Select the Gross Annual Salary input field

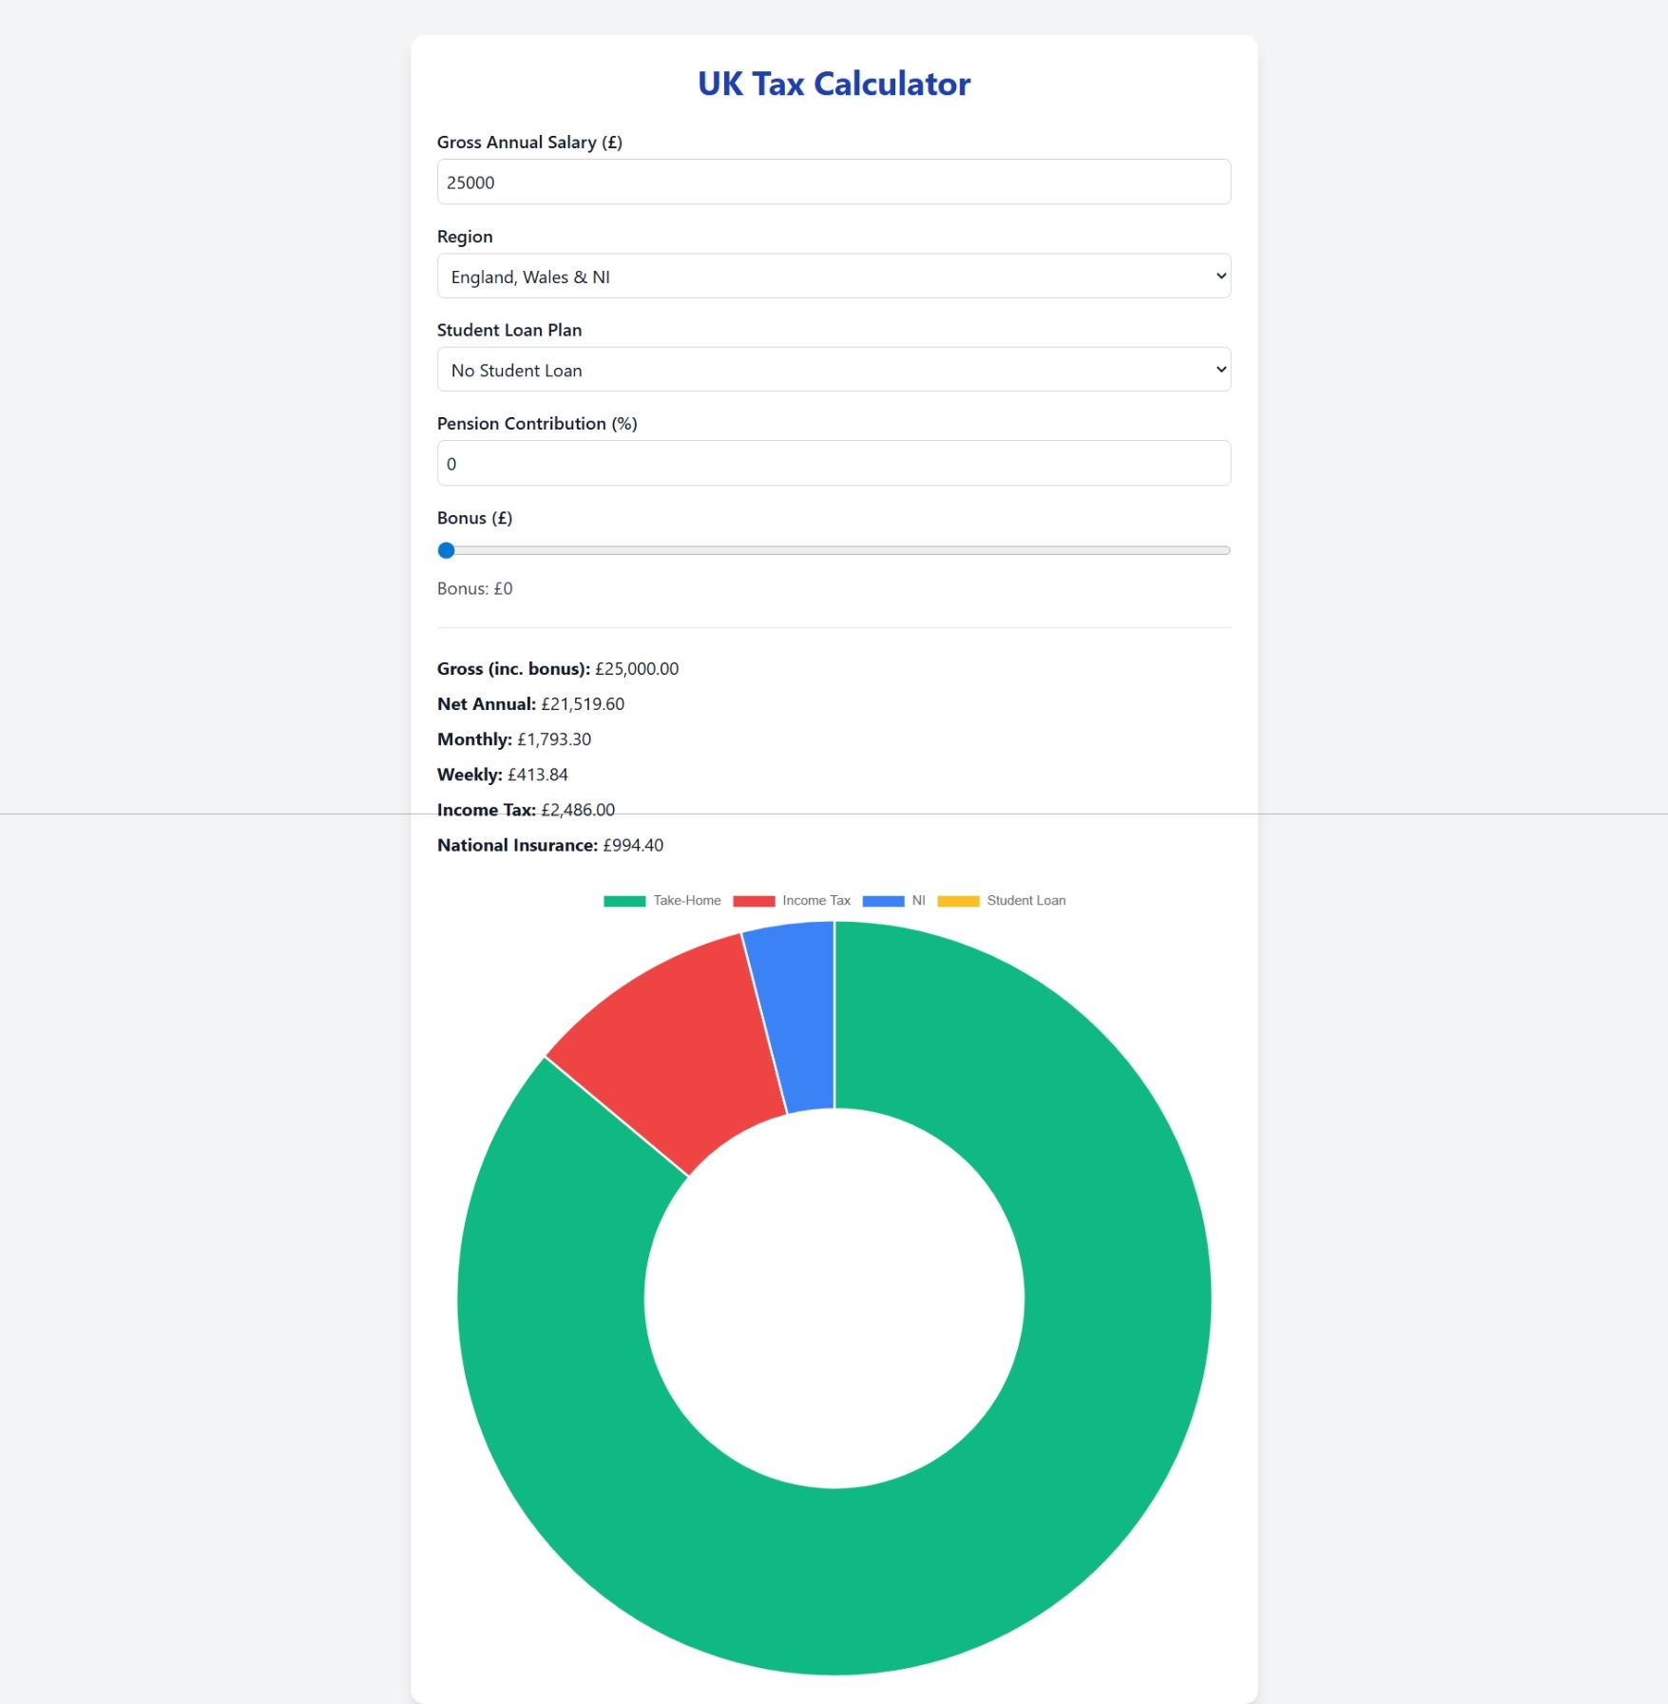click(834, 182)
